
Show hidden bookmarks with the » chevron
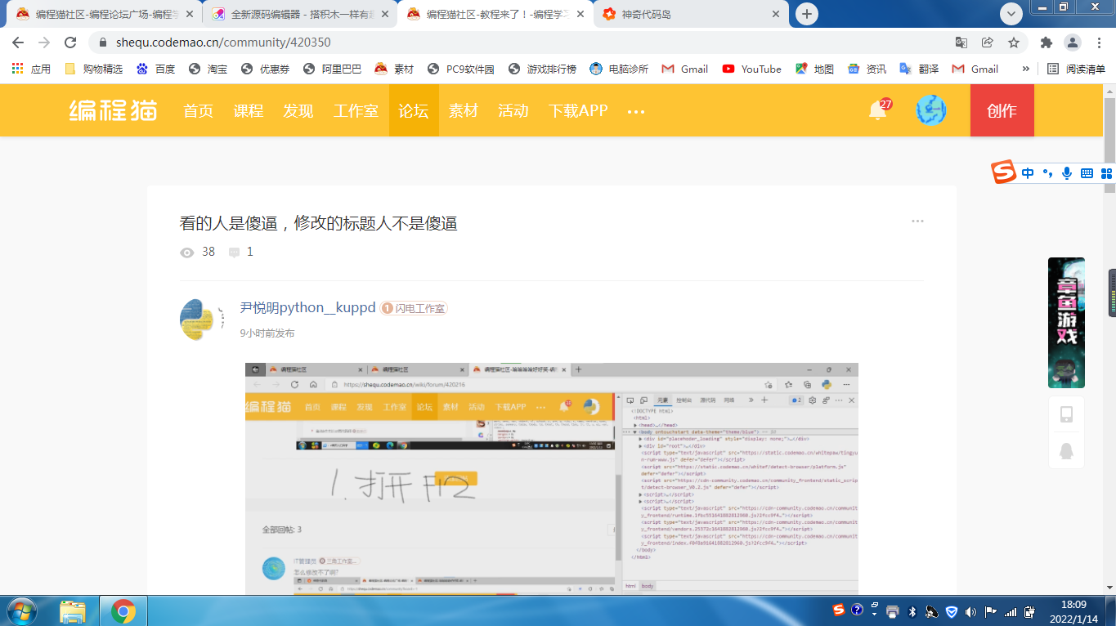point(1025,69)
